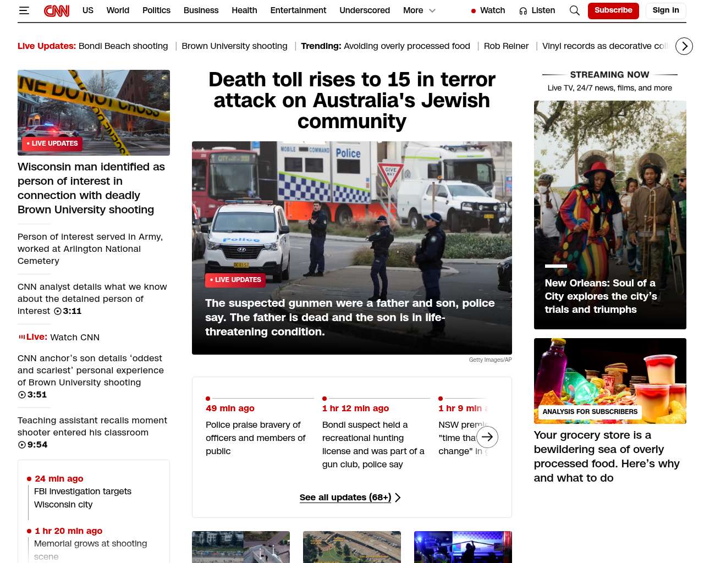Click the Sign in button

tap(665, 10)
